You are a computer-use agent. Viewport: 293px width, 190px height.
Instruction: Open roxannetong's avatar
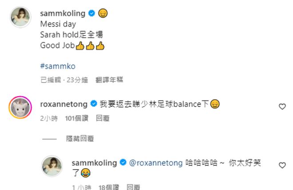pyautogui.click(x=20, y=106)
